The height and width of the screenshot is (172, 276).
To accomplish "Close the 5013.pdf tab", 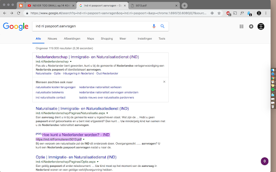I will (x=176, y=6).
